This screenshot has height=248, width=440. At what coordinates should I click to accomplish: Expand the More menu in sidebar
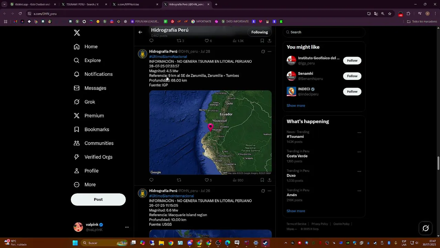[x=85, y=185]
